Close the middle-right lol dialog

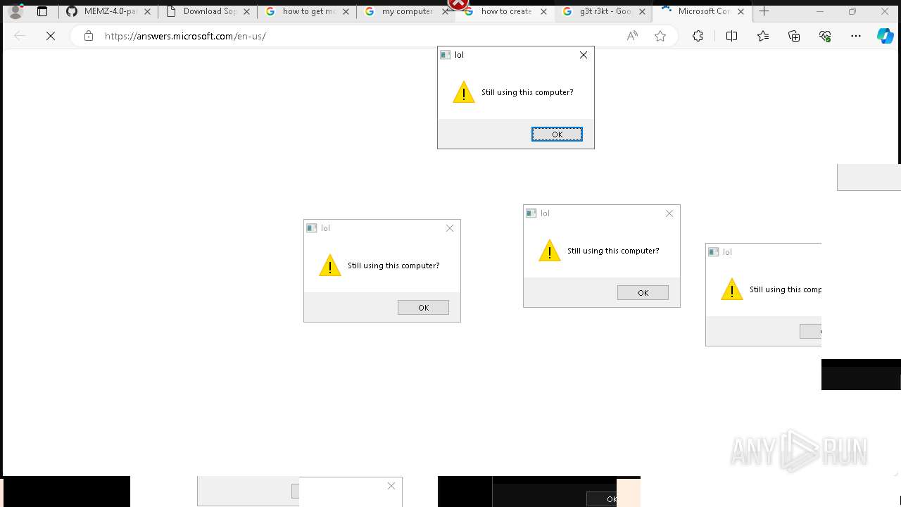tap(669, 213)
